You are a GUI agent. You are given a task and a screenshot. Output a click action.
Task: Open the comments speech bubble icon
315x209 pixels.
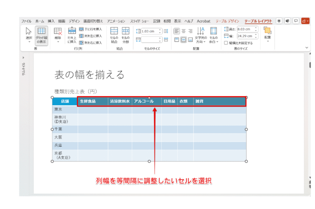(x=296, y=21)
